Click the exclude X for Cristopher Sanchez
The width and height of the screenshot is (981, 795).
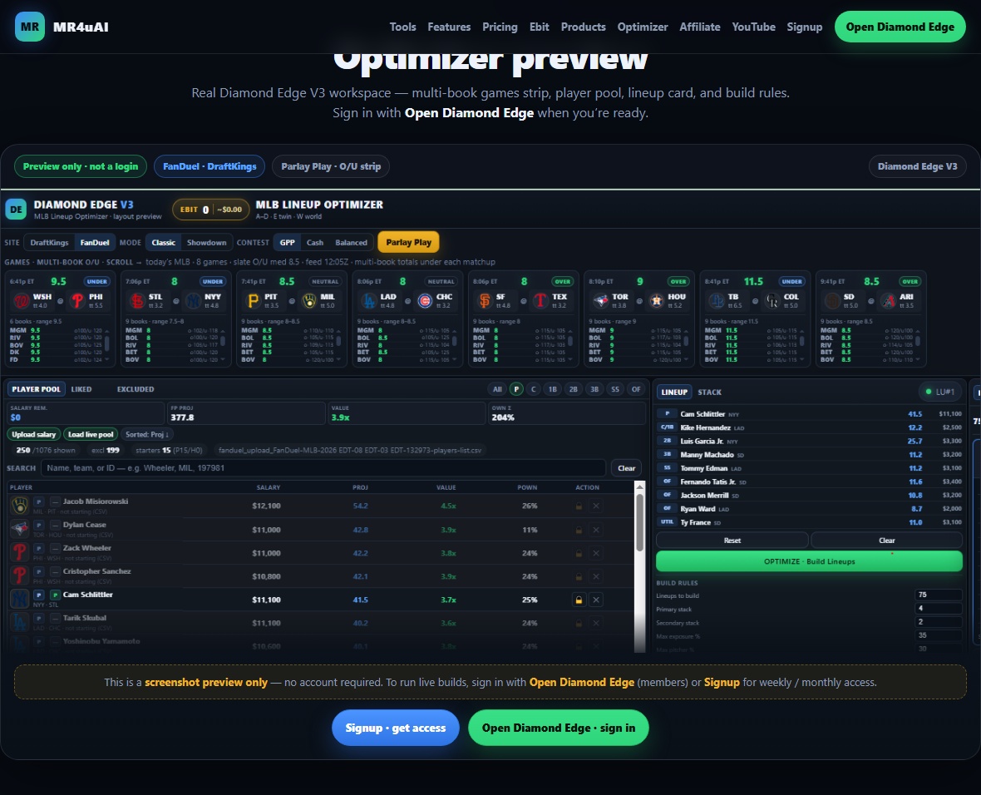tap(596, 576)
